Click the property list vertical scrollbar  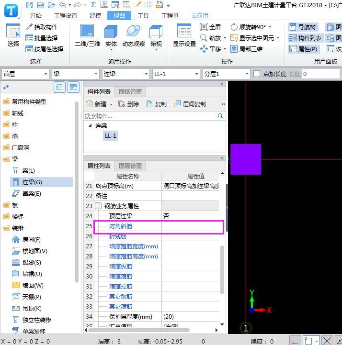222,270
